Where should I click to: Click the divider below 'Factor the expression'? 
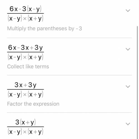tap(69, 113)
